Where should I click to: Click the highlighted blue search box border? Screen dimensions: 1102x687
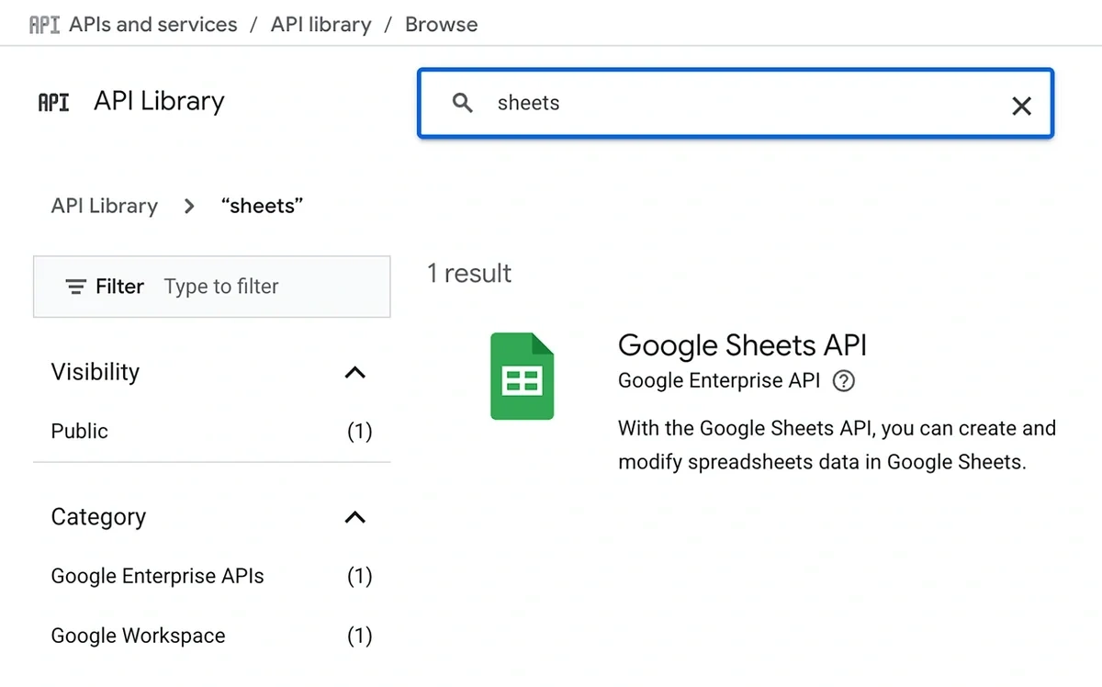click(x=735, y=70)
